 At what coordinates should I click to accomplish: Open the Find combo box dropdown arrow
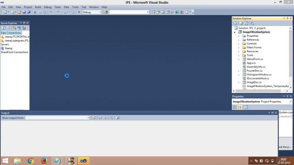click(x=147, y=12)
